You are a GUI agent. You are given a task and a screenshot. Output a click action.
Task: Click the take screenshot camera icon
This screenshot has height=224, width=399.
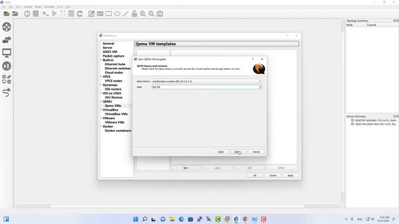click(160, 14)
